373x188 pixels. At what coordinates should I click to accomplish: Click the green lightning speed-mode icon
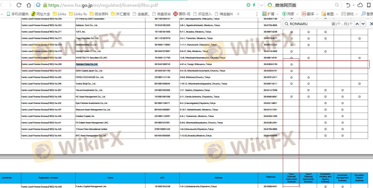pos(254,5)
